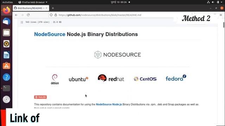
Task: Expand the system menu arrow
Action: (221, 2)
